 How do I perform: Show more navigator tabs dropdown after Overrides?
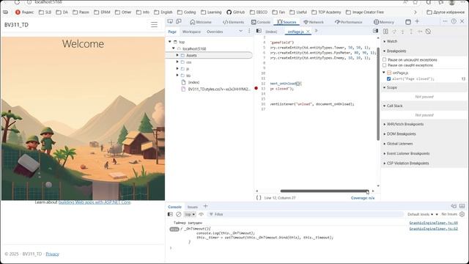pos(241,31)
